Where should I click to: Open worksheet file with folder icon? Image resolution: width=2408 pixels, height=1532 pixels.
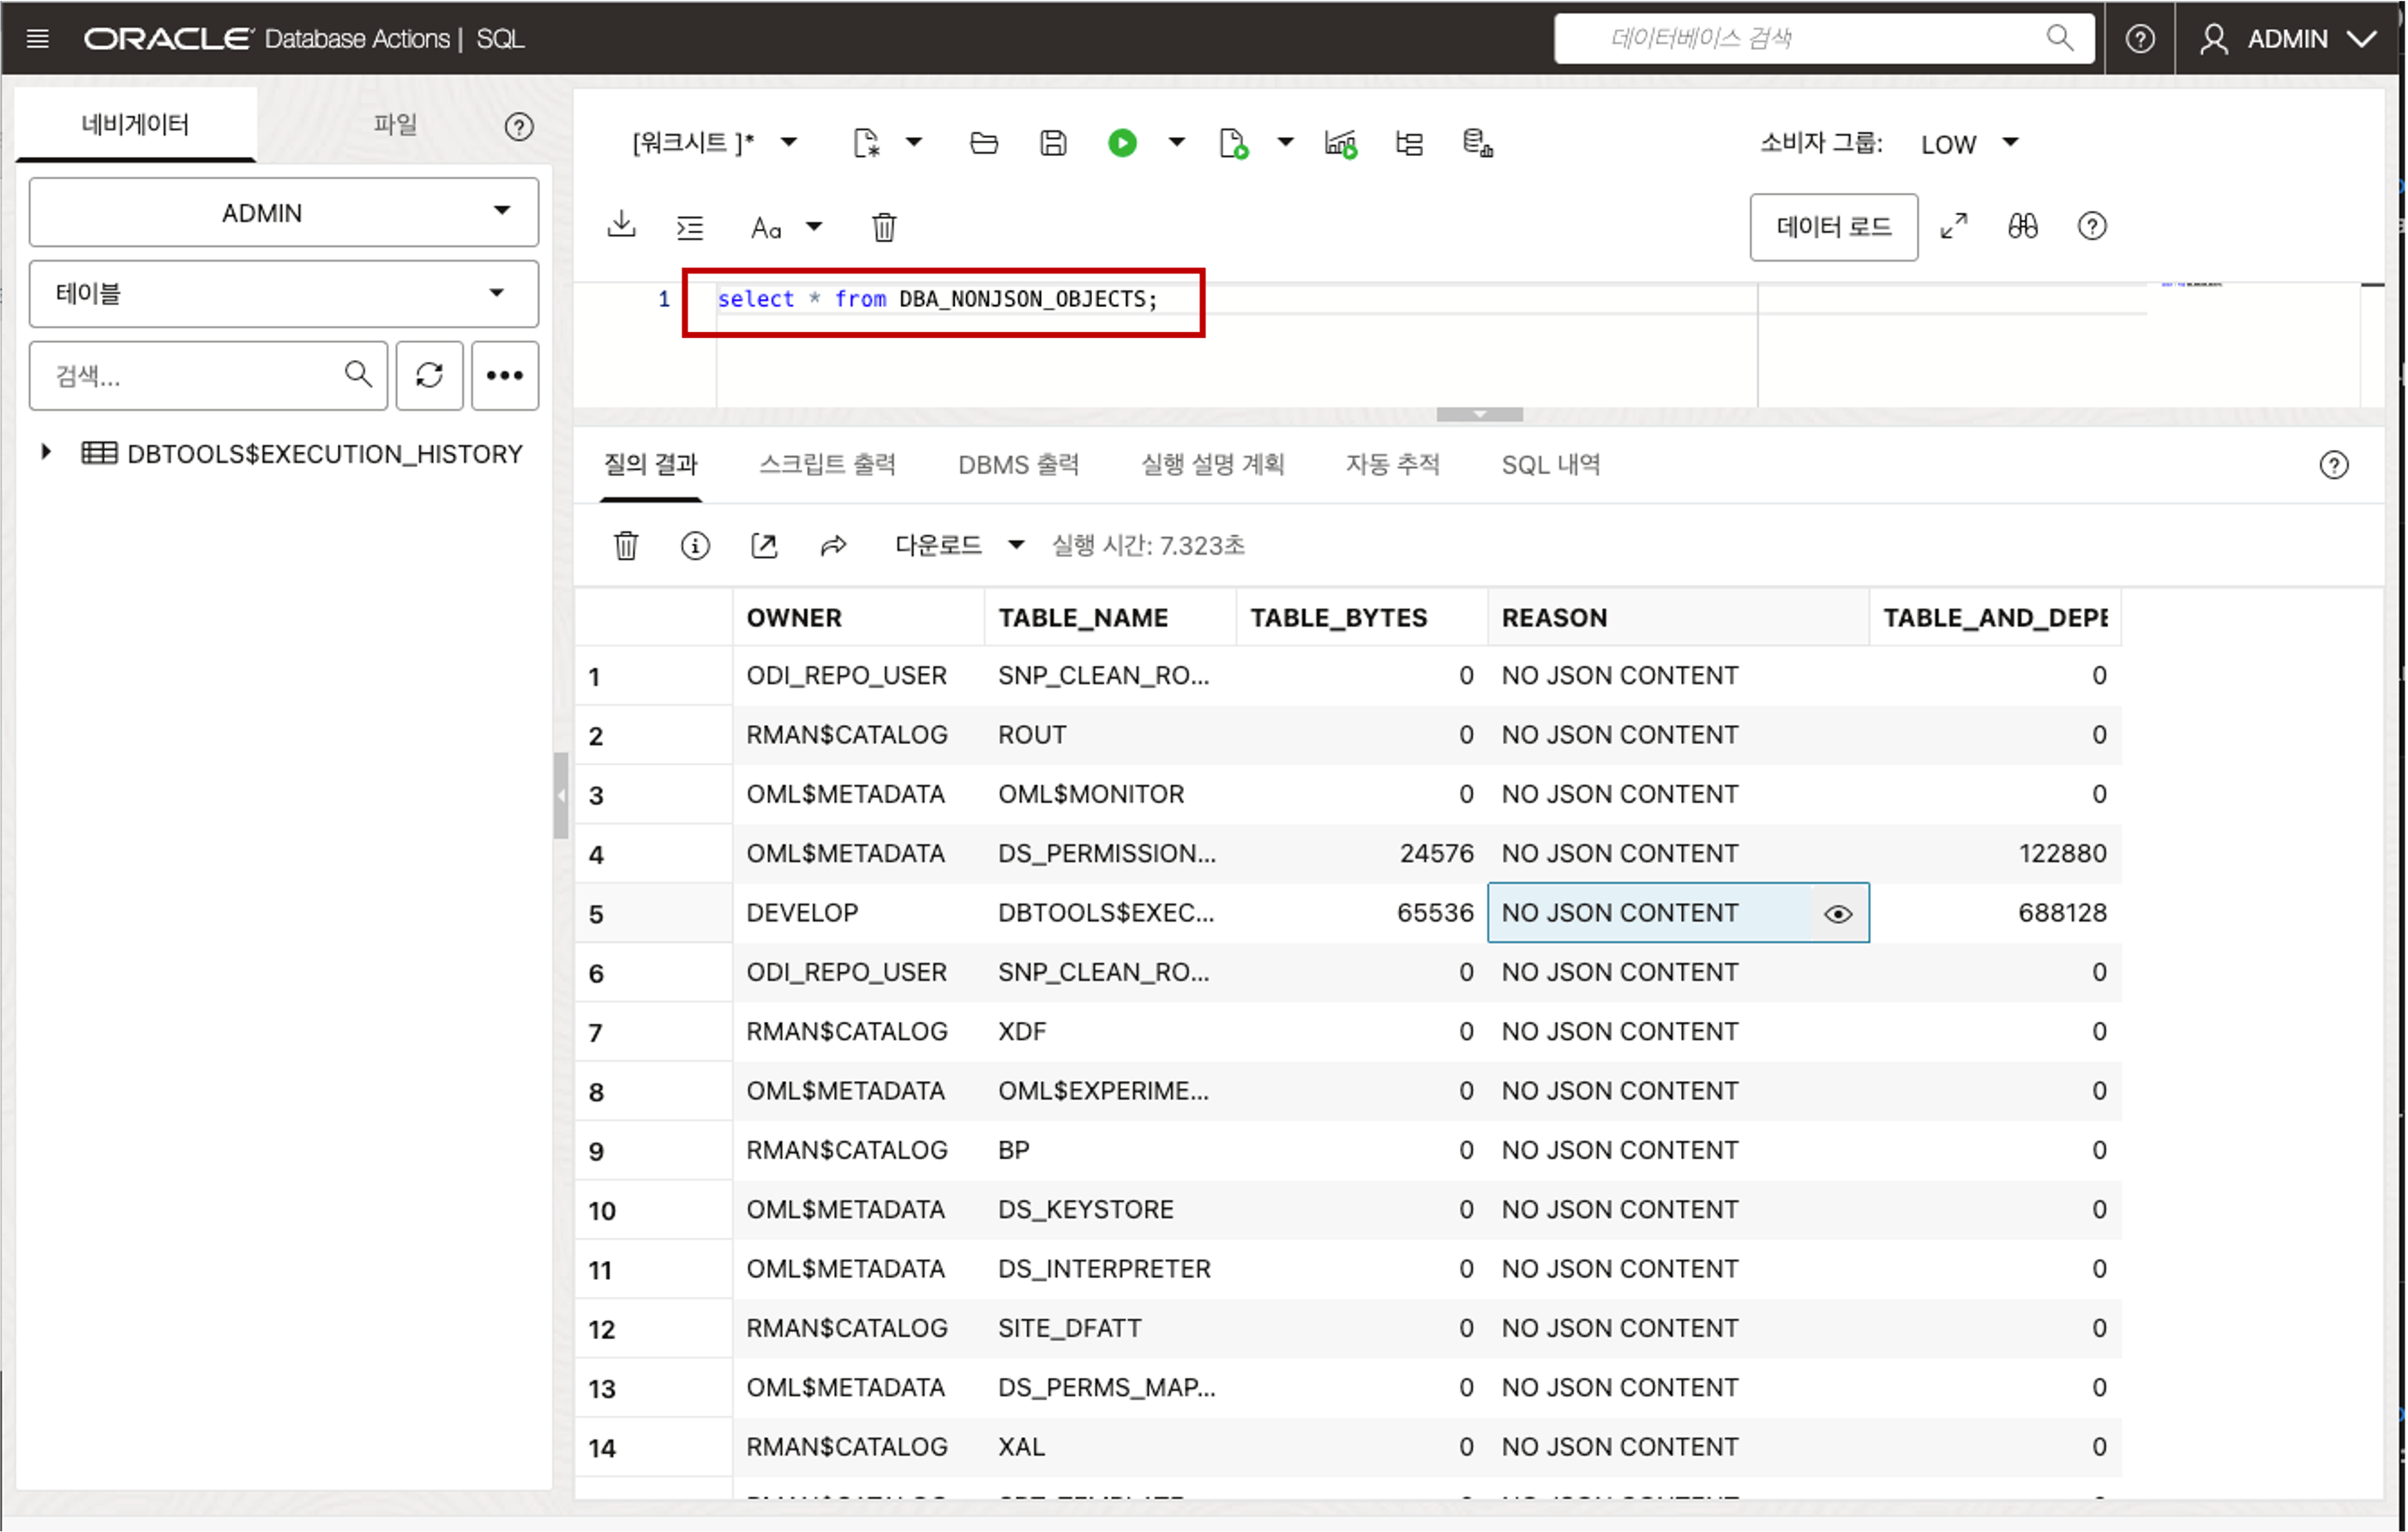(x=984, y=143)
